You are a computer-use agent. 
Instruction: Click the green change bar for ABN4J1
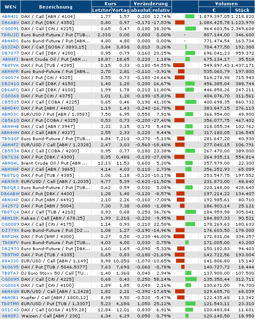[x=190, y=16]
